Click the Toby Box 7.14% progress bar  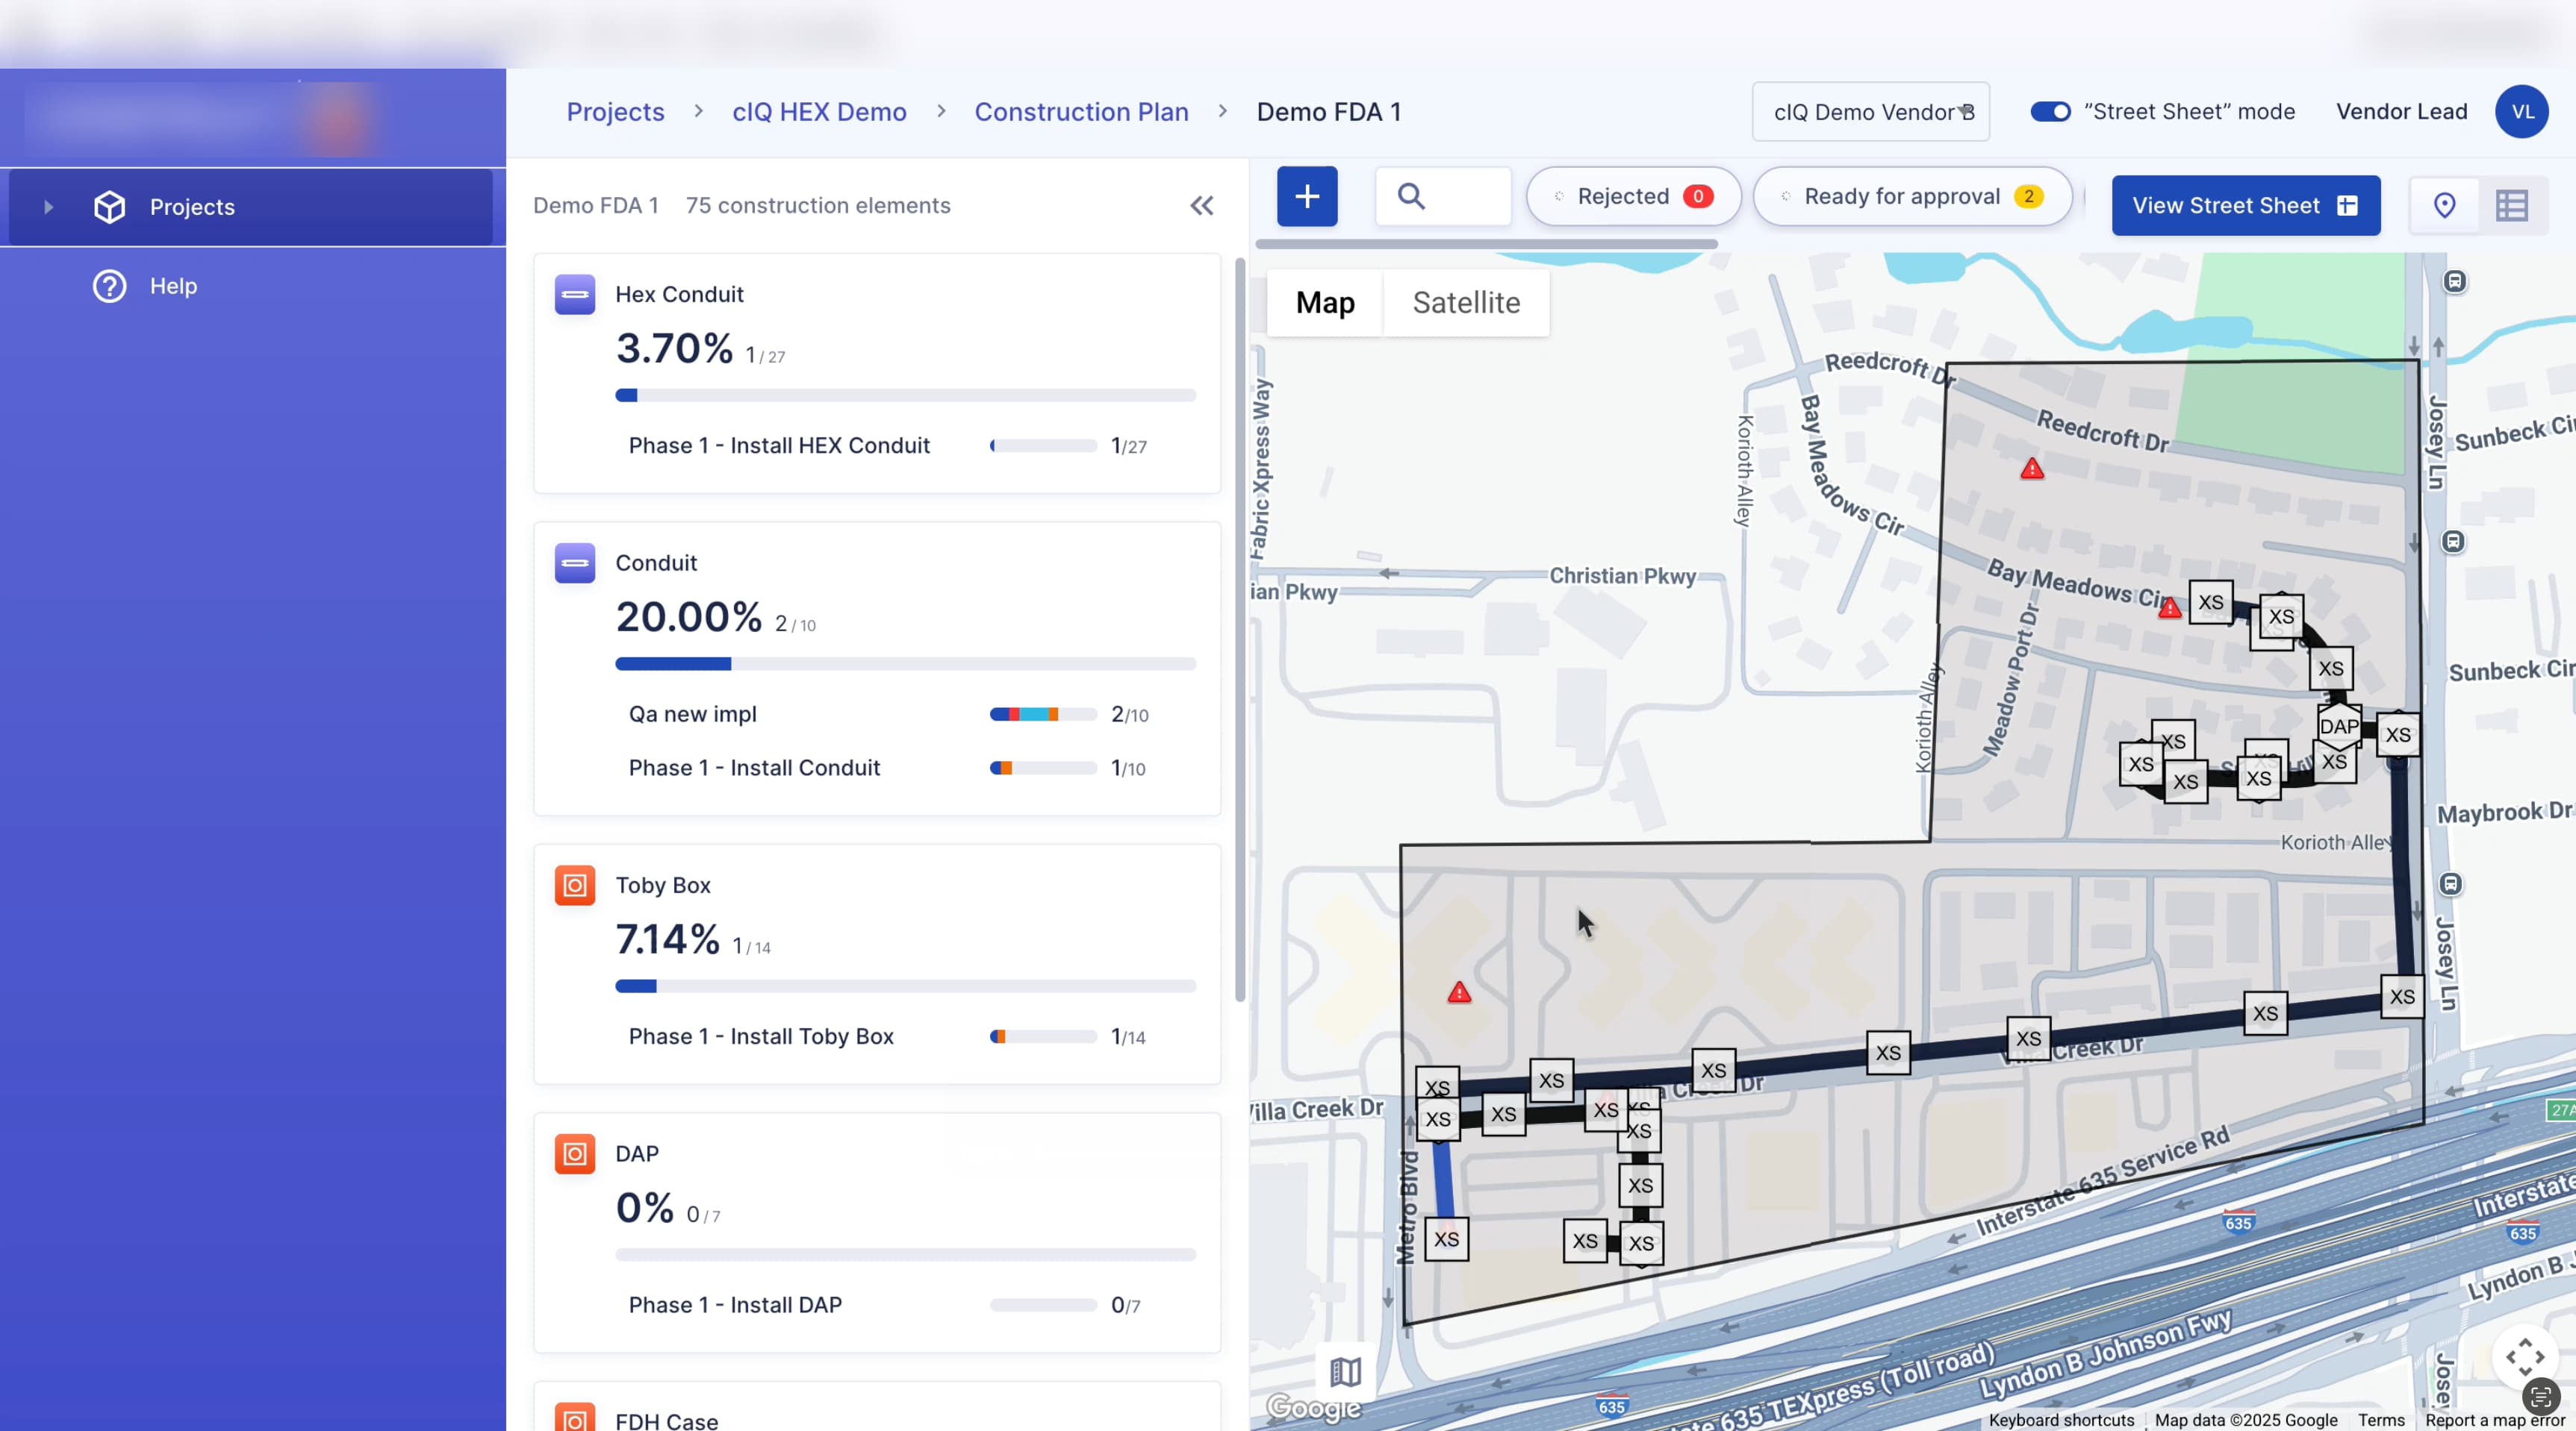coord(905,986)
